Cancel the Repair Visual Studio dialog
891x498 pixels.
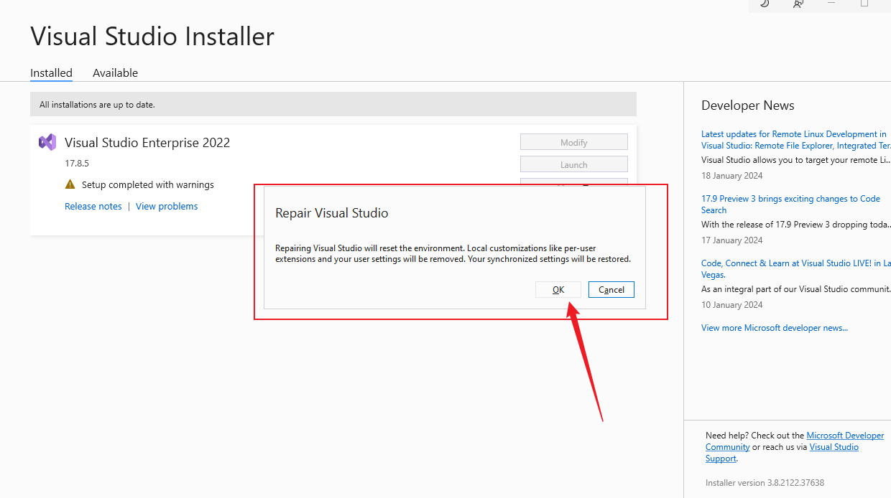(x=611, y=290)
